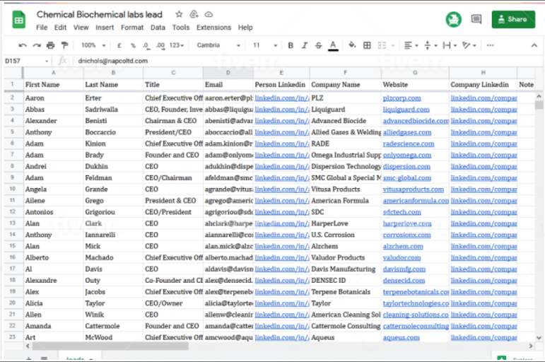Click the formula bar input
Viewport: 545px width, 362px height.
(306, 61)
